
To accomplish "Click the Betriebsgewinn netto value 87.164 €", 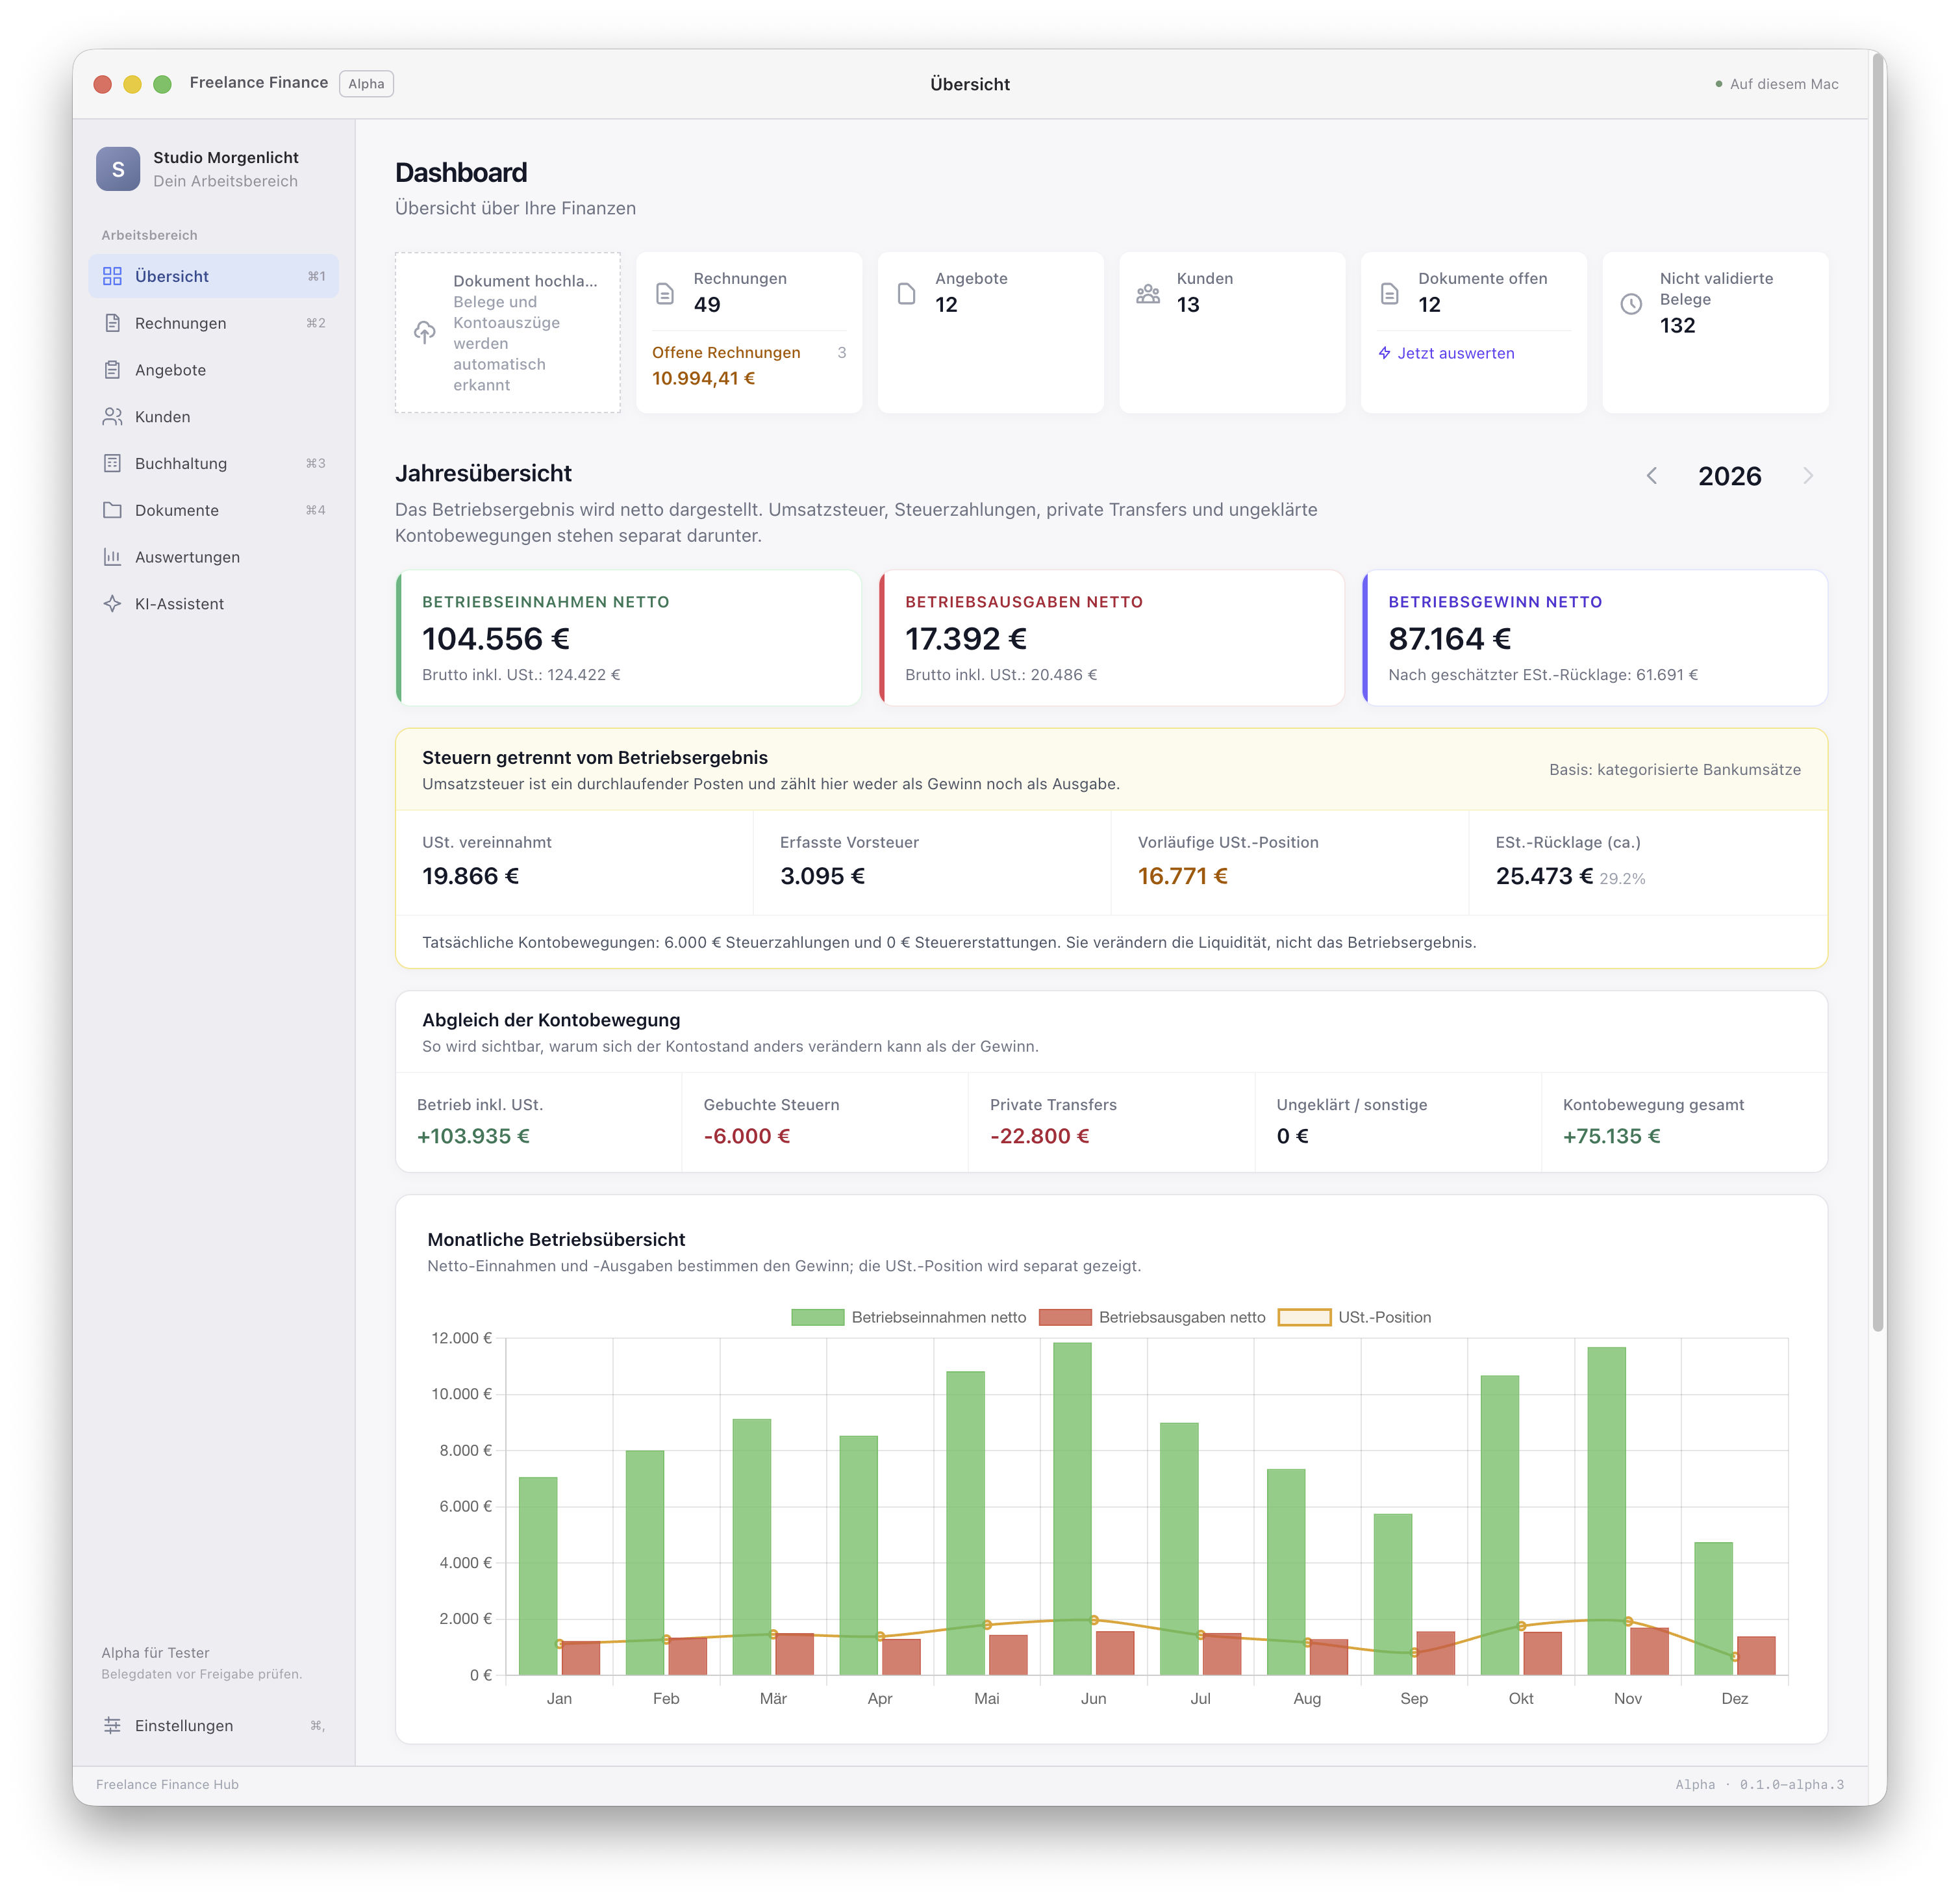I will coord(1449,638).
